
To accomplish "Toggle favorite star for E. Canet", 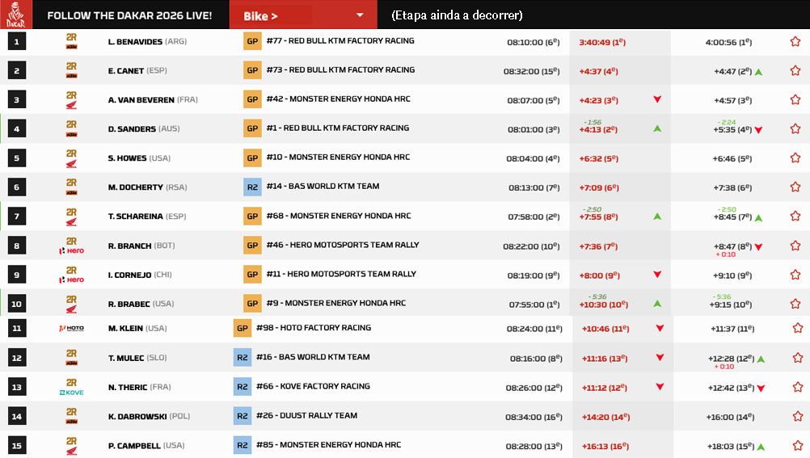I will click(795, 70).
